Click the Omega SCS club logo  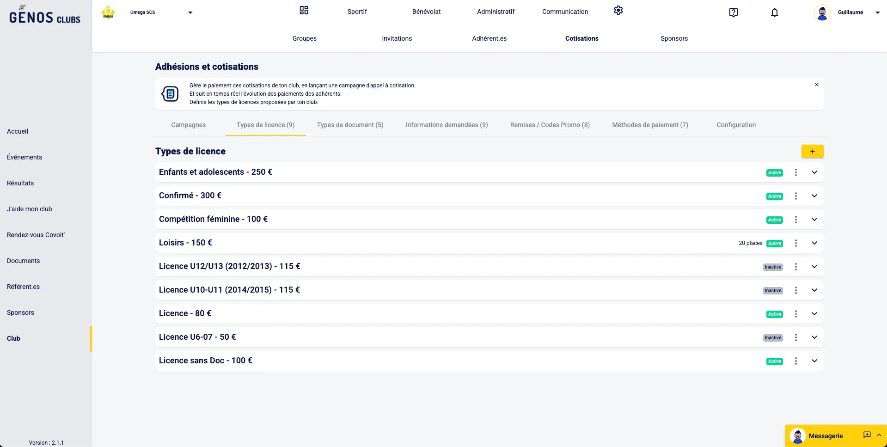click(x=108, y=12)
